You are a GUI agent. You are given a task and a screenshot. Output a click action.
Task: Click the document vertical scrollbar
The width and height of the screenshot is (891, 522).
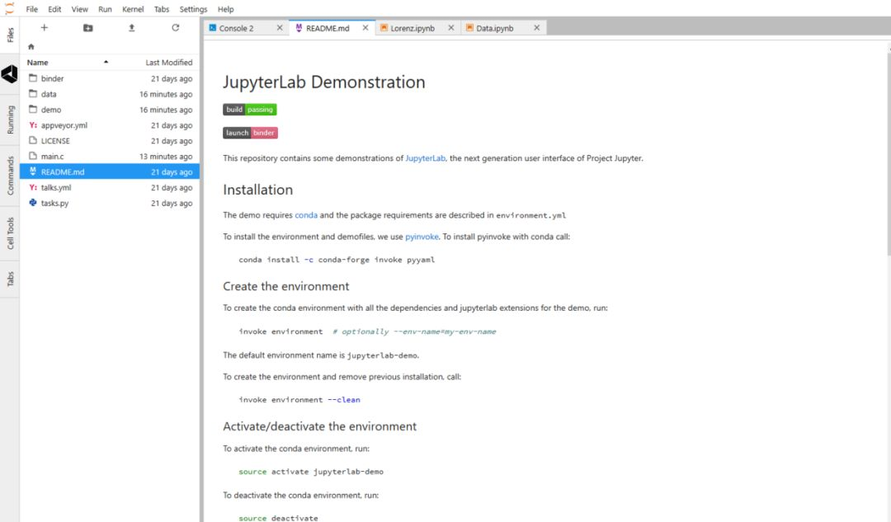click(889, 153)
